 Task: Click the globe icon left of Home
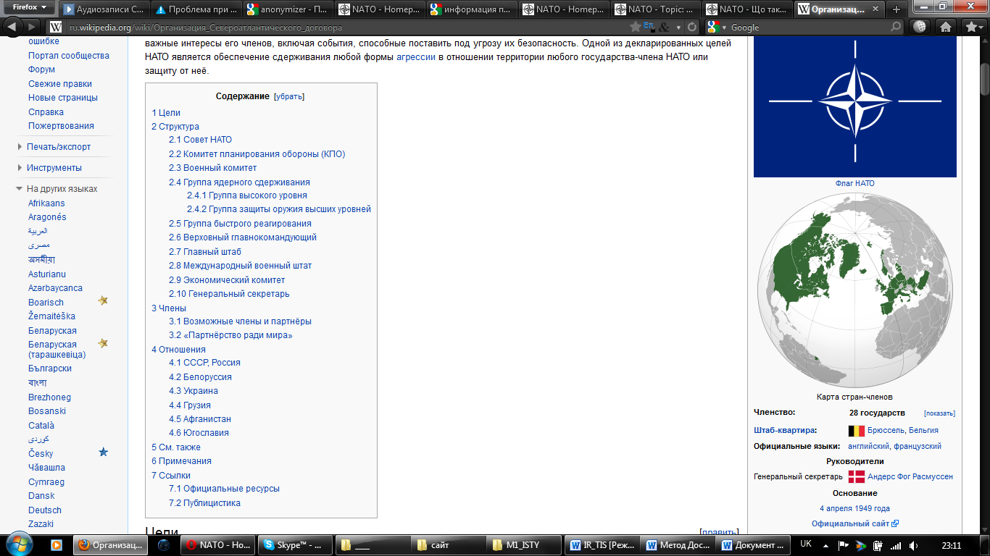[920, 27]
